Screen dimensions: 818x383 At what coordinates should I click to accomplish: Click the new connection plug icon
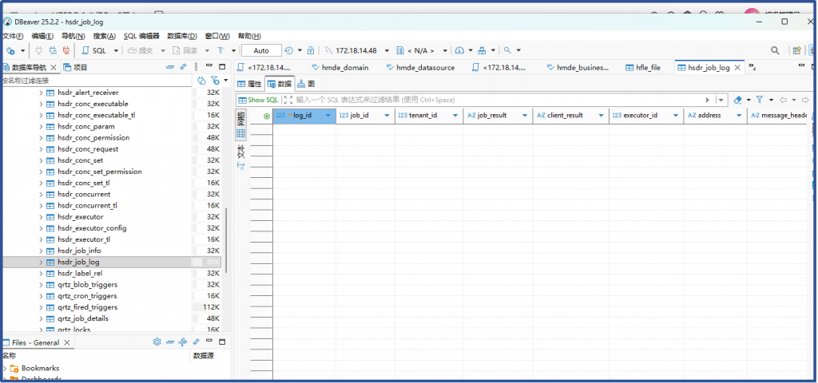click(10, 50)
